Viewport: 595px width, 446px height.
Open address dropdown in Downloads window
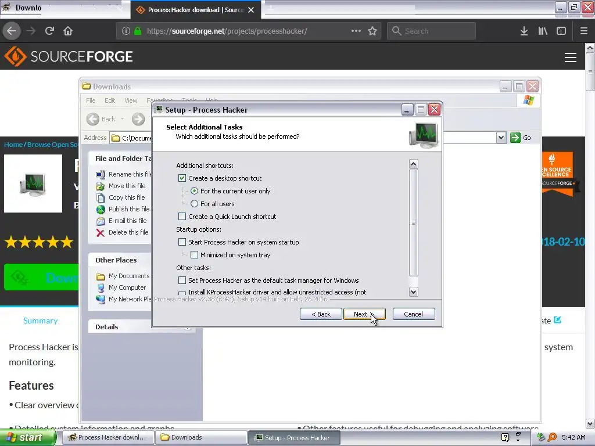click(501, 138)
